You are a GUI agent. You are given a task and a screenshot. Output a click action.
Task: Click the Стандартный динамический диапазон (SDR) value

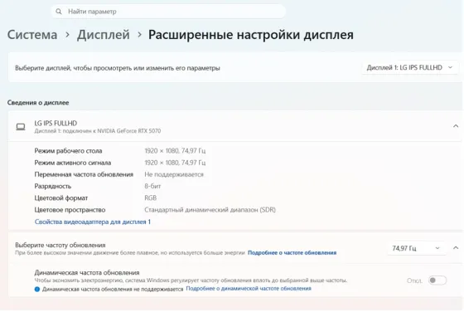coord(210,210)
